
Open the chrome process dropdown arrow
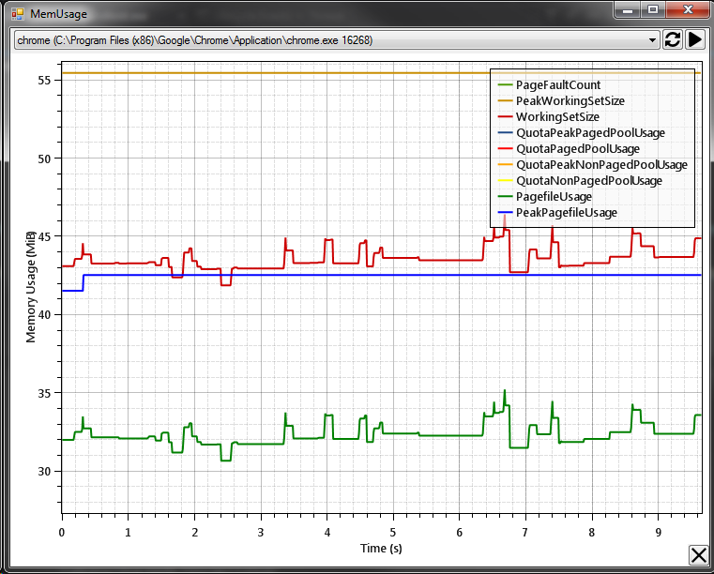(x=652, y=40)
